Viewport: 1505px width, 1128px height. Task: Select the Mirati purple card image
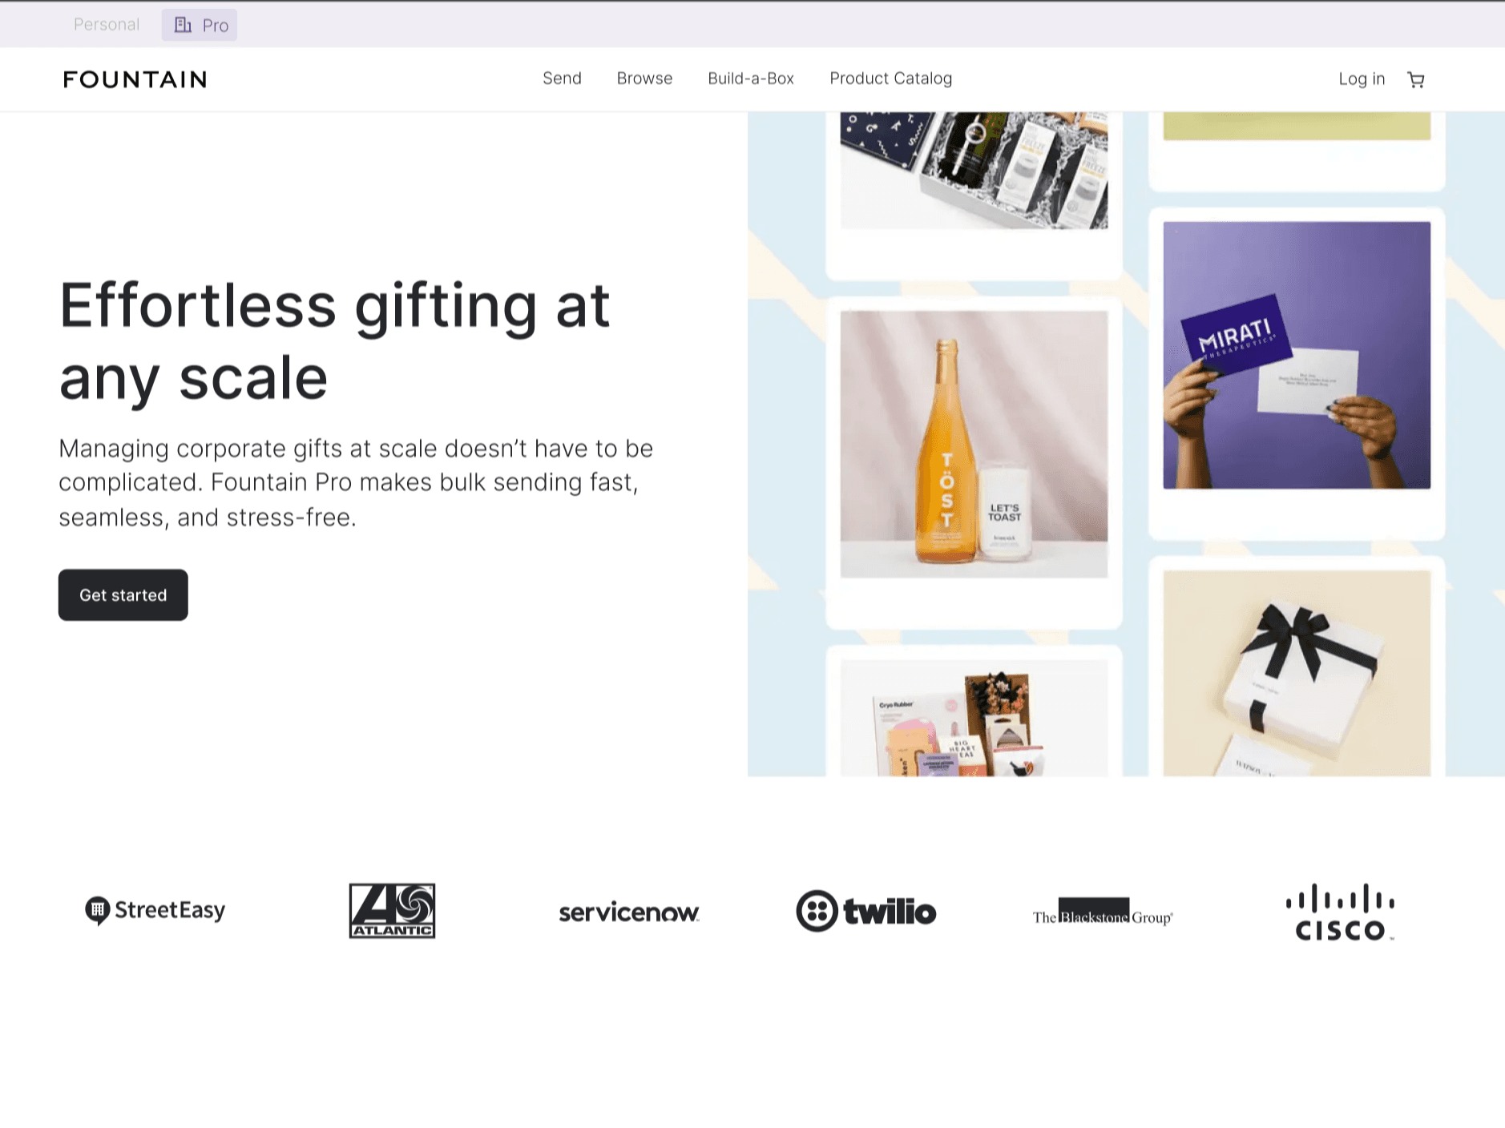1297,355
